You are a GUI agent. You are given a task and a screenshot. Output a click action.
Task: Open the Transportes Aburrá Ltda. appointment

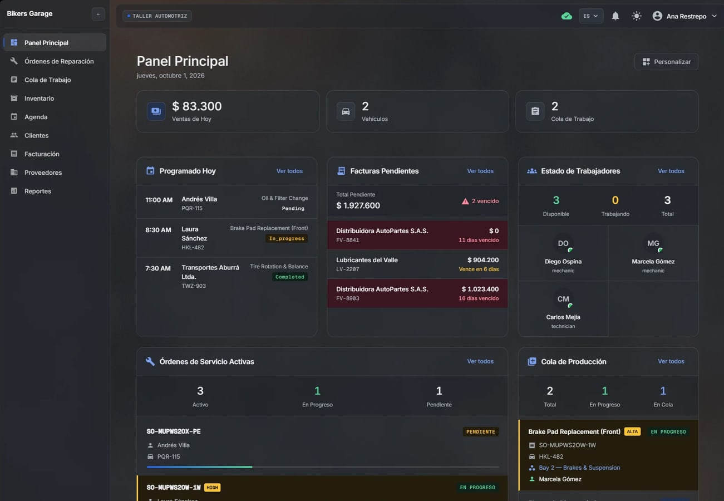click(x=226, y=276)
